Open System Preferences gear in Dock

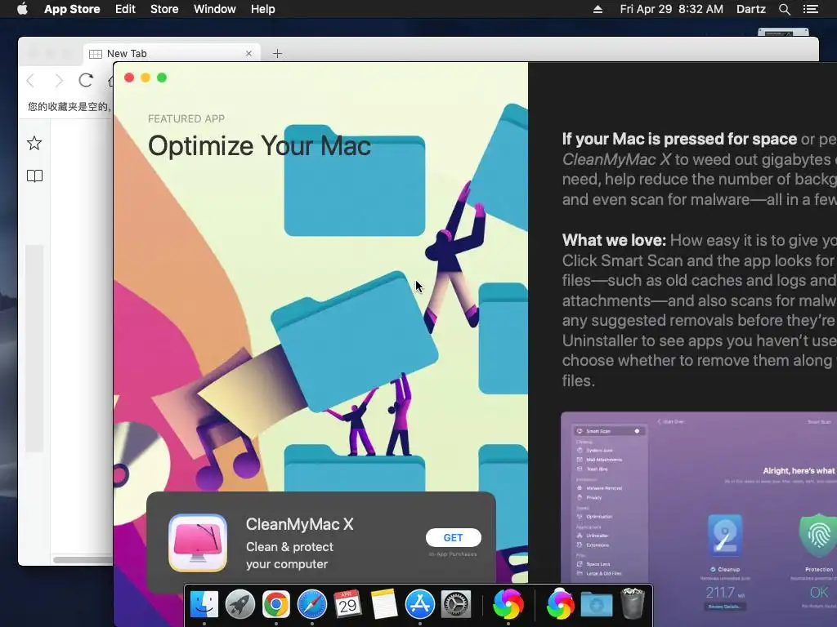click(456, 604)
